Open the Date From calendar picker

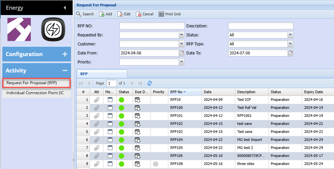click(182, 53)
